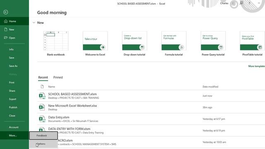
Task: Click 'Yesterday at 6:57 pm' date entry
Action: pyautogui.click(x=214, y=119)
